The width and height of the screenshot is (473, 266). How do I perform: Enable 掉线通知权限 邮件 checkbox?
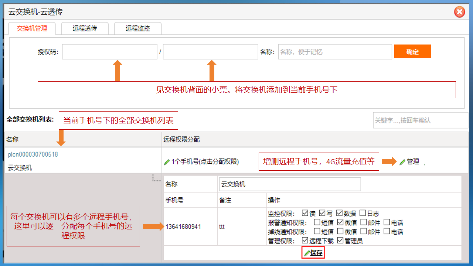pos(363,232)
